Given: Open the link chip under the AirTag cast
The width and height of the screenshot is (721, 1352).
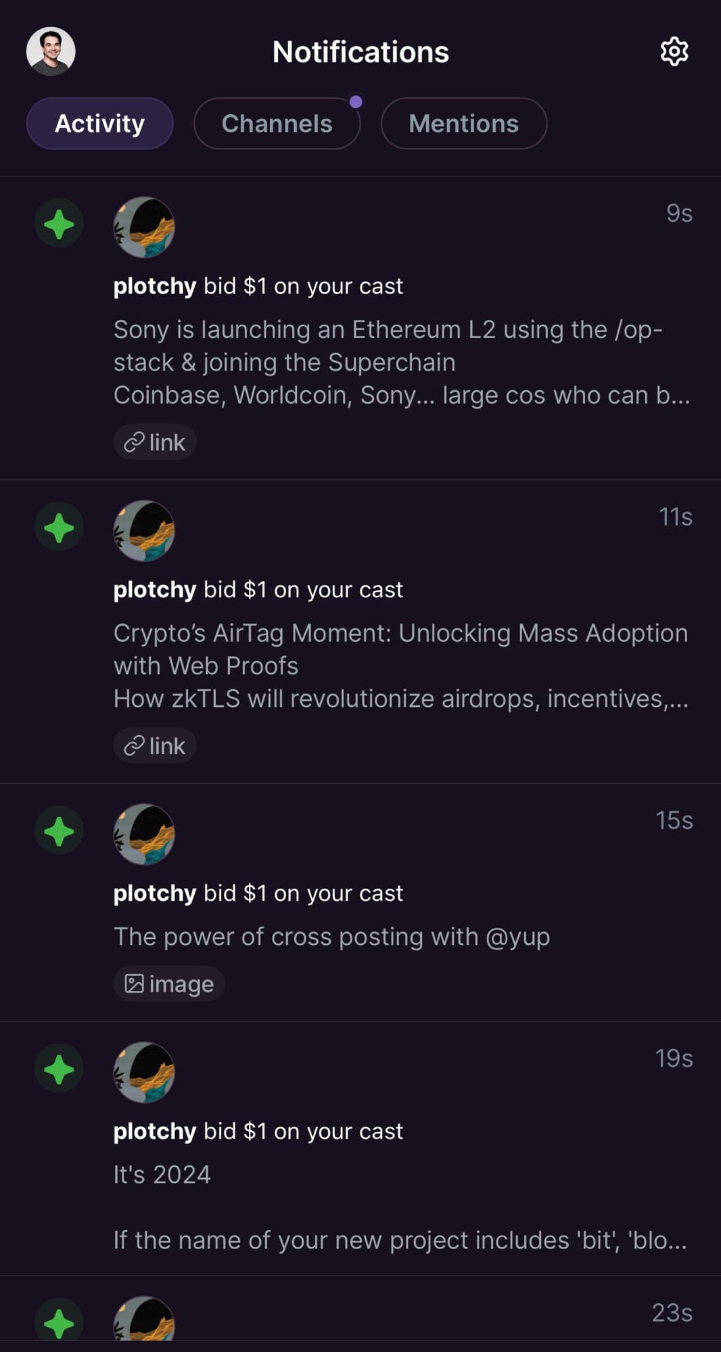Looking at the screenshot, I should [x=155, y=746].
